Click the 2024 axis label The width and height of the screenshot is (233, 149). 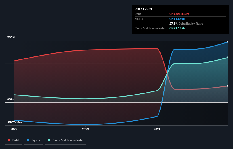coord(157,129)
